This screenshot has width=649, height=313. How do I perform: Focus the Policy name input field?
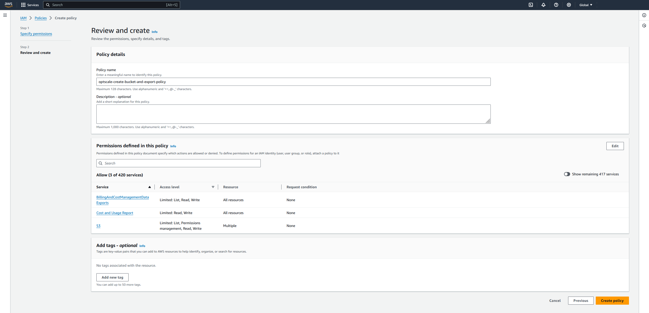(293, 82)
